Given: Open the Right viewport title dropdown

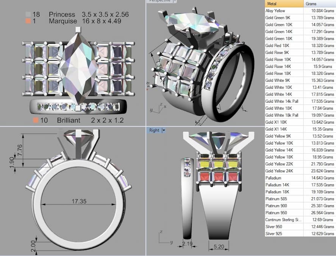Looking at the screenshot, I should click(163, 130).
